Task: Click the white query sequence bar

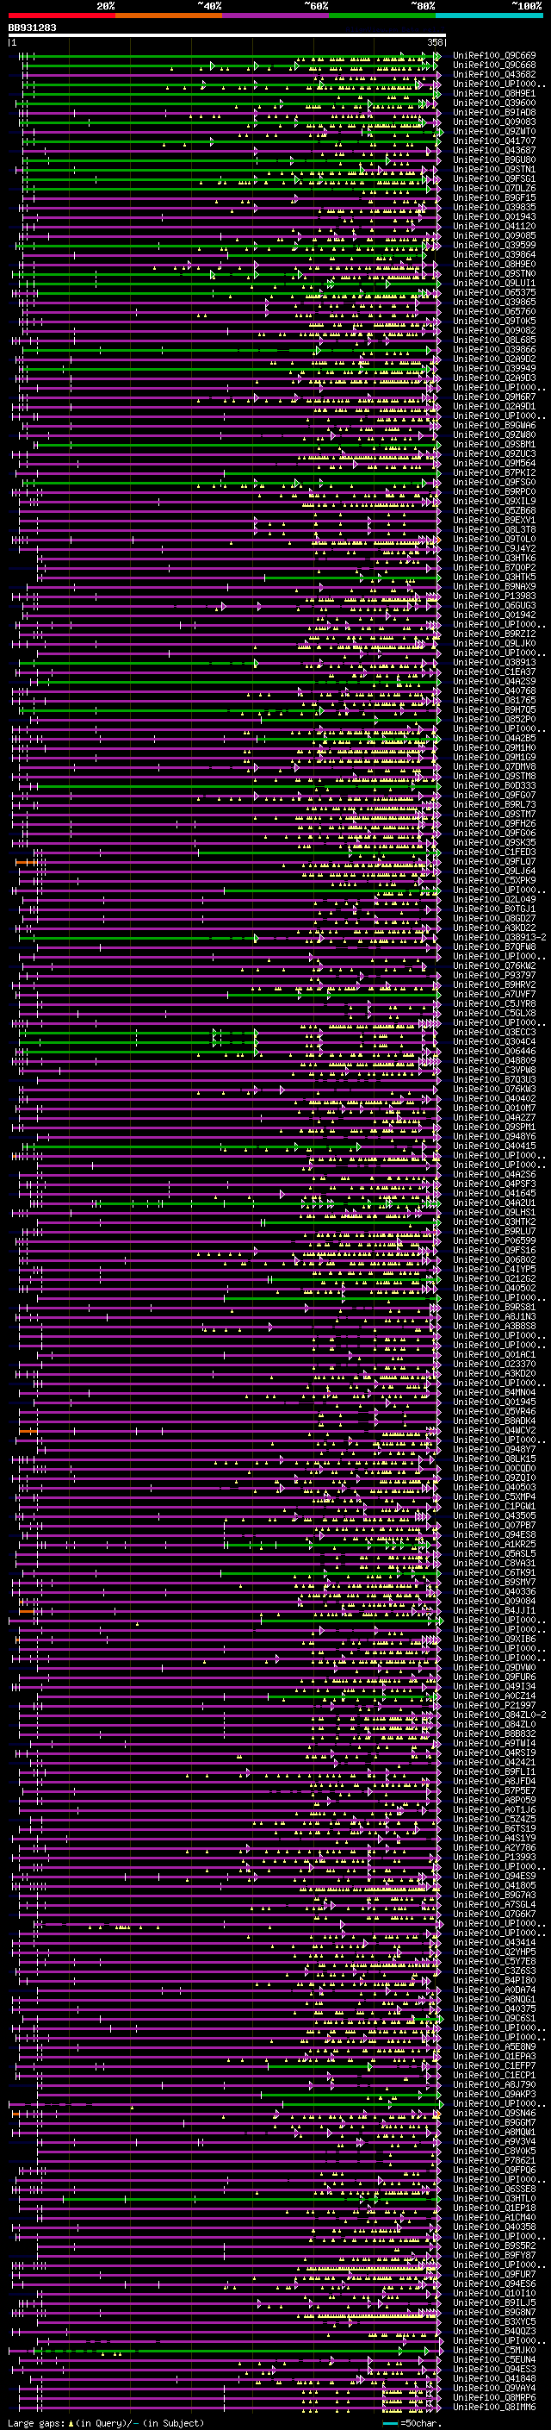Action: (226, 36)
